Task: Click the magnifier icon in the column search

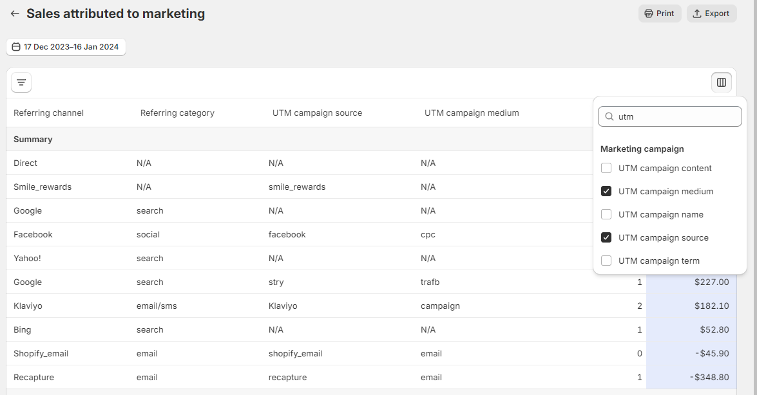Action: pos(609,116)
